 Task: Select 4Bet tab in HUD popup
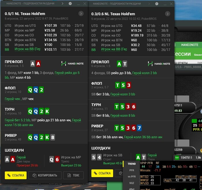pyautogui.click(x=132, y=189)
